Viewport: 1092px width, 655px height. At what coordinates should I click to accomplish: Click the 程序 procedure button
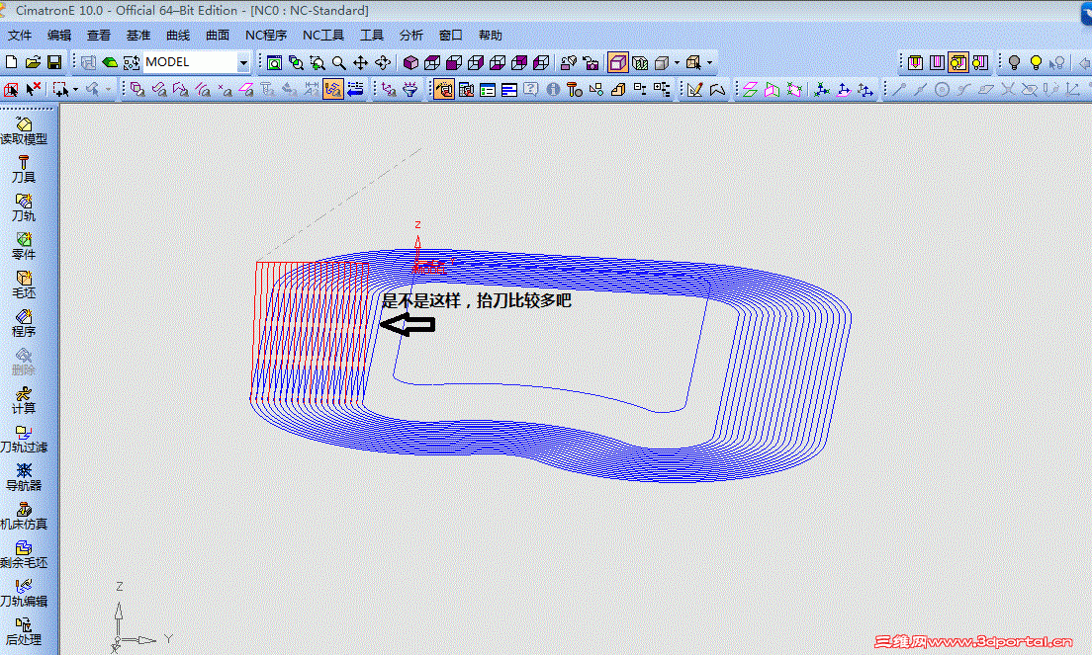pos(24,324)
